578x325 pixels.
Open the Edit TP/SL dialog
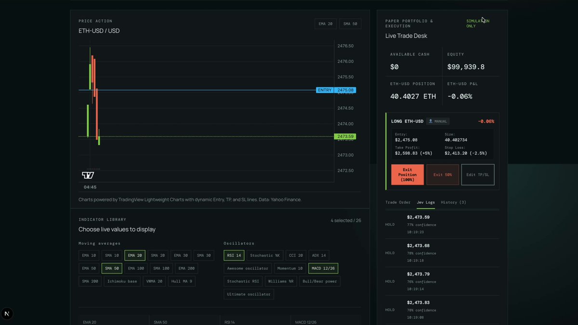(x=478, y=175)
